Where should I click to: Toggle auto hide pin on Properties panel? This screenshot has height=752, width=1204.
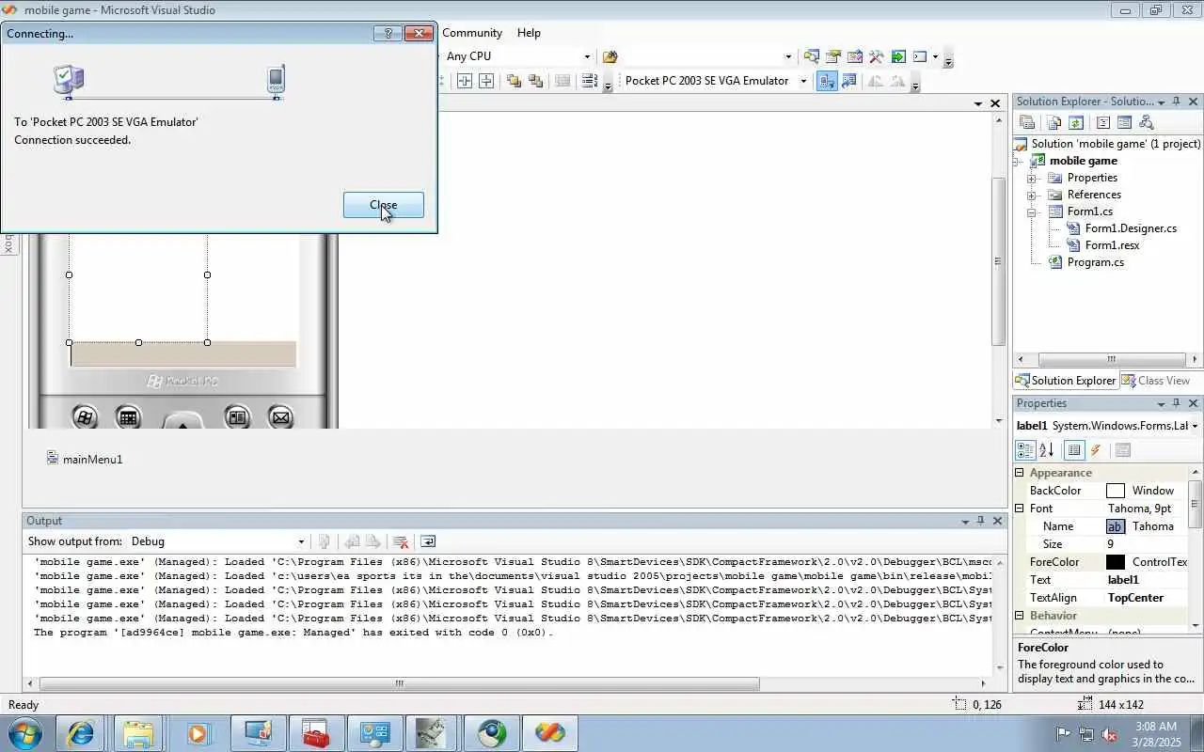coord(1177,403)
